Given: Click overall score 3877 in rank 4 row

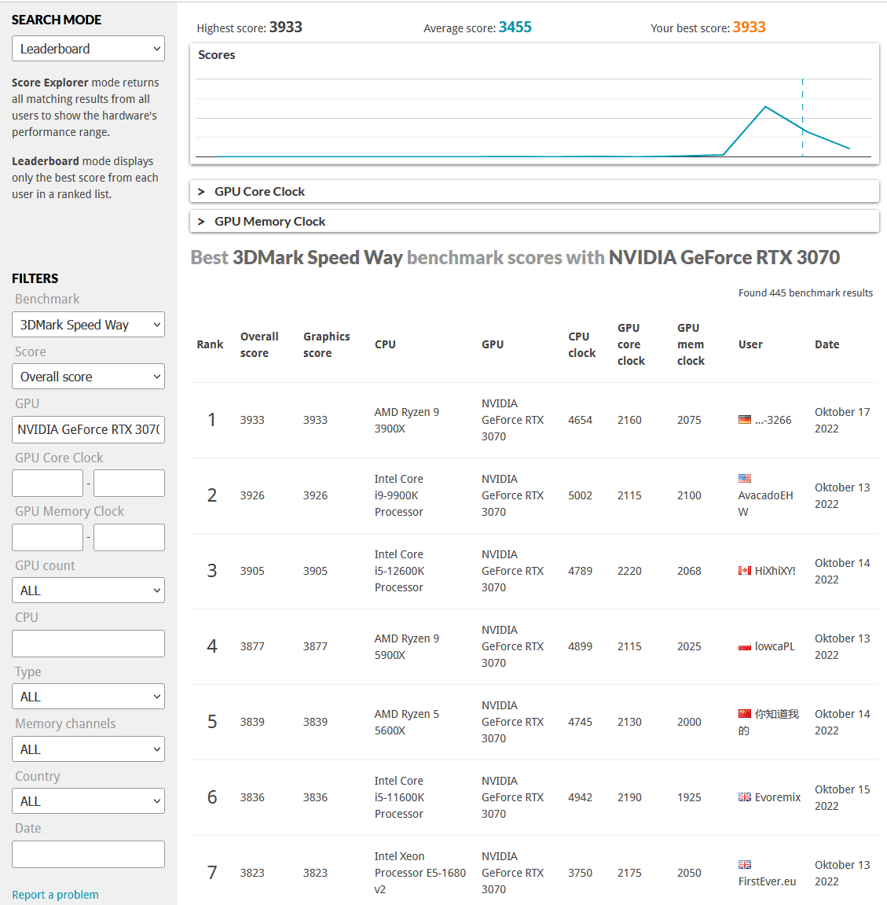Looking at the screenshot, I should (252, 646).
